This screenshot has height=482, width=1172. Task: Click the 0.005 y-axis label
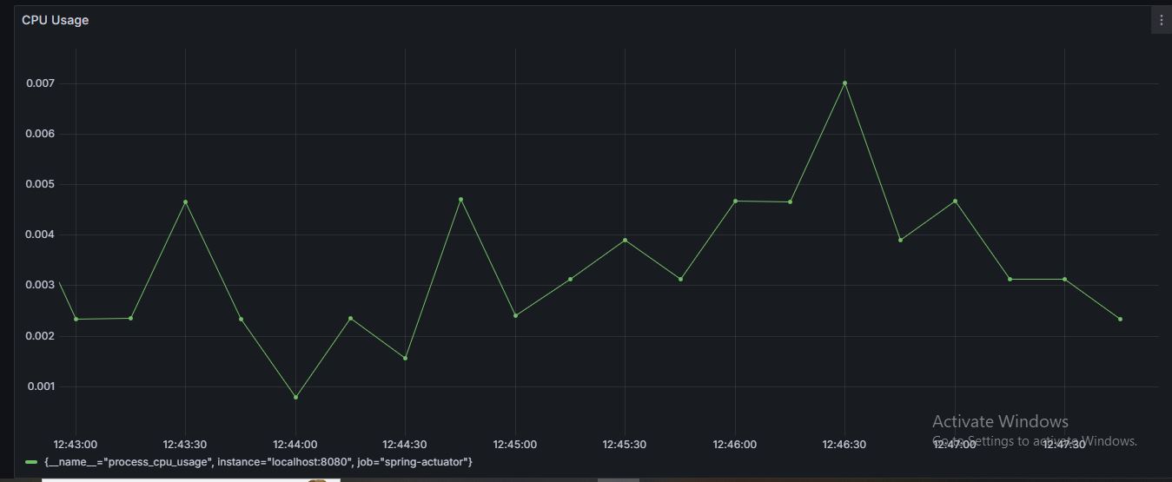coord(40,184)
